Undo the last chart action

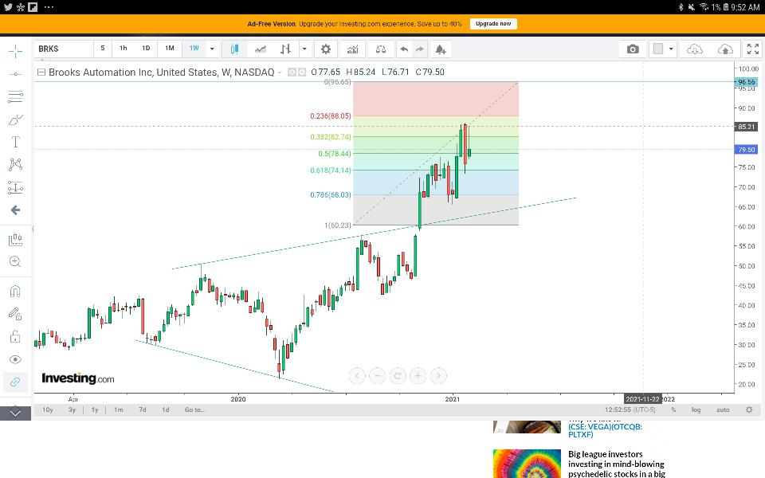(404, 49)
